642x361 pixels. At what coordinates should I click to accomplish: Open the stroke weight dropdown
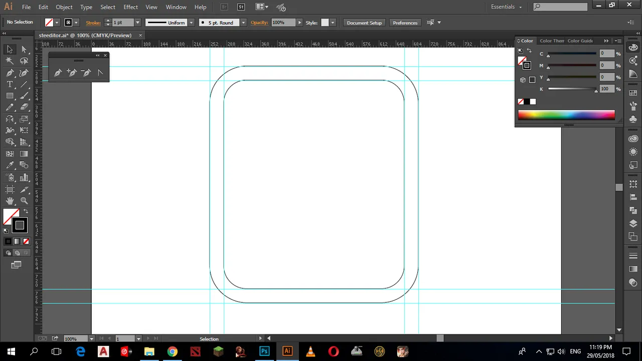tap(137, 23)
